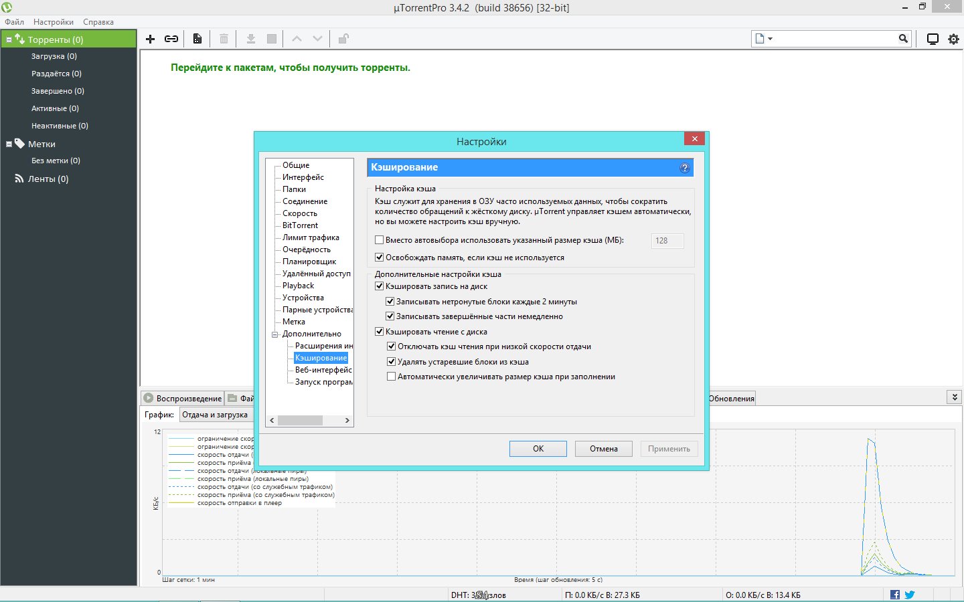The image size is (964, 602).
Task: Toggle 'Удалять устаревшие блоки из кэша'
Action: click(x=392, y=362)
